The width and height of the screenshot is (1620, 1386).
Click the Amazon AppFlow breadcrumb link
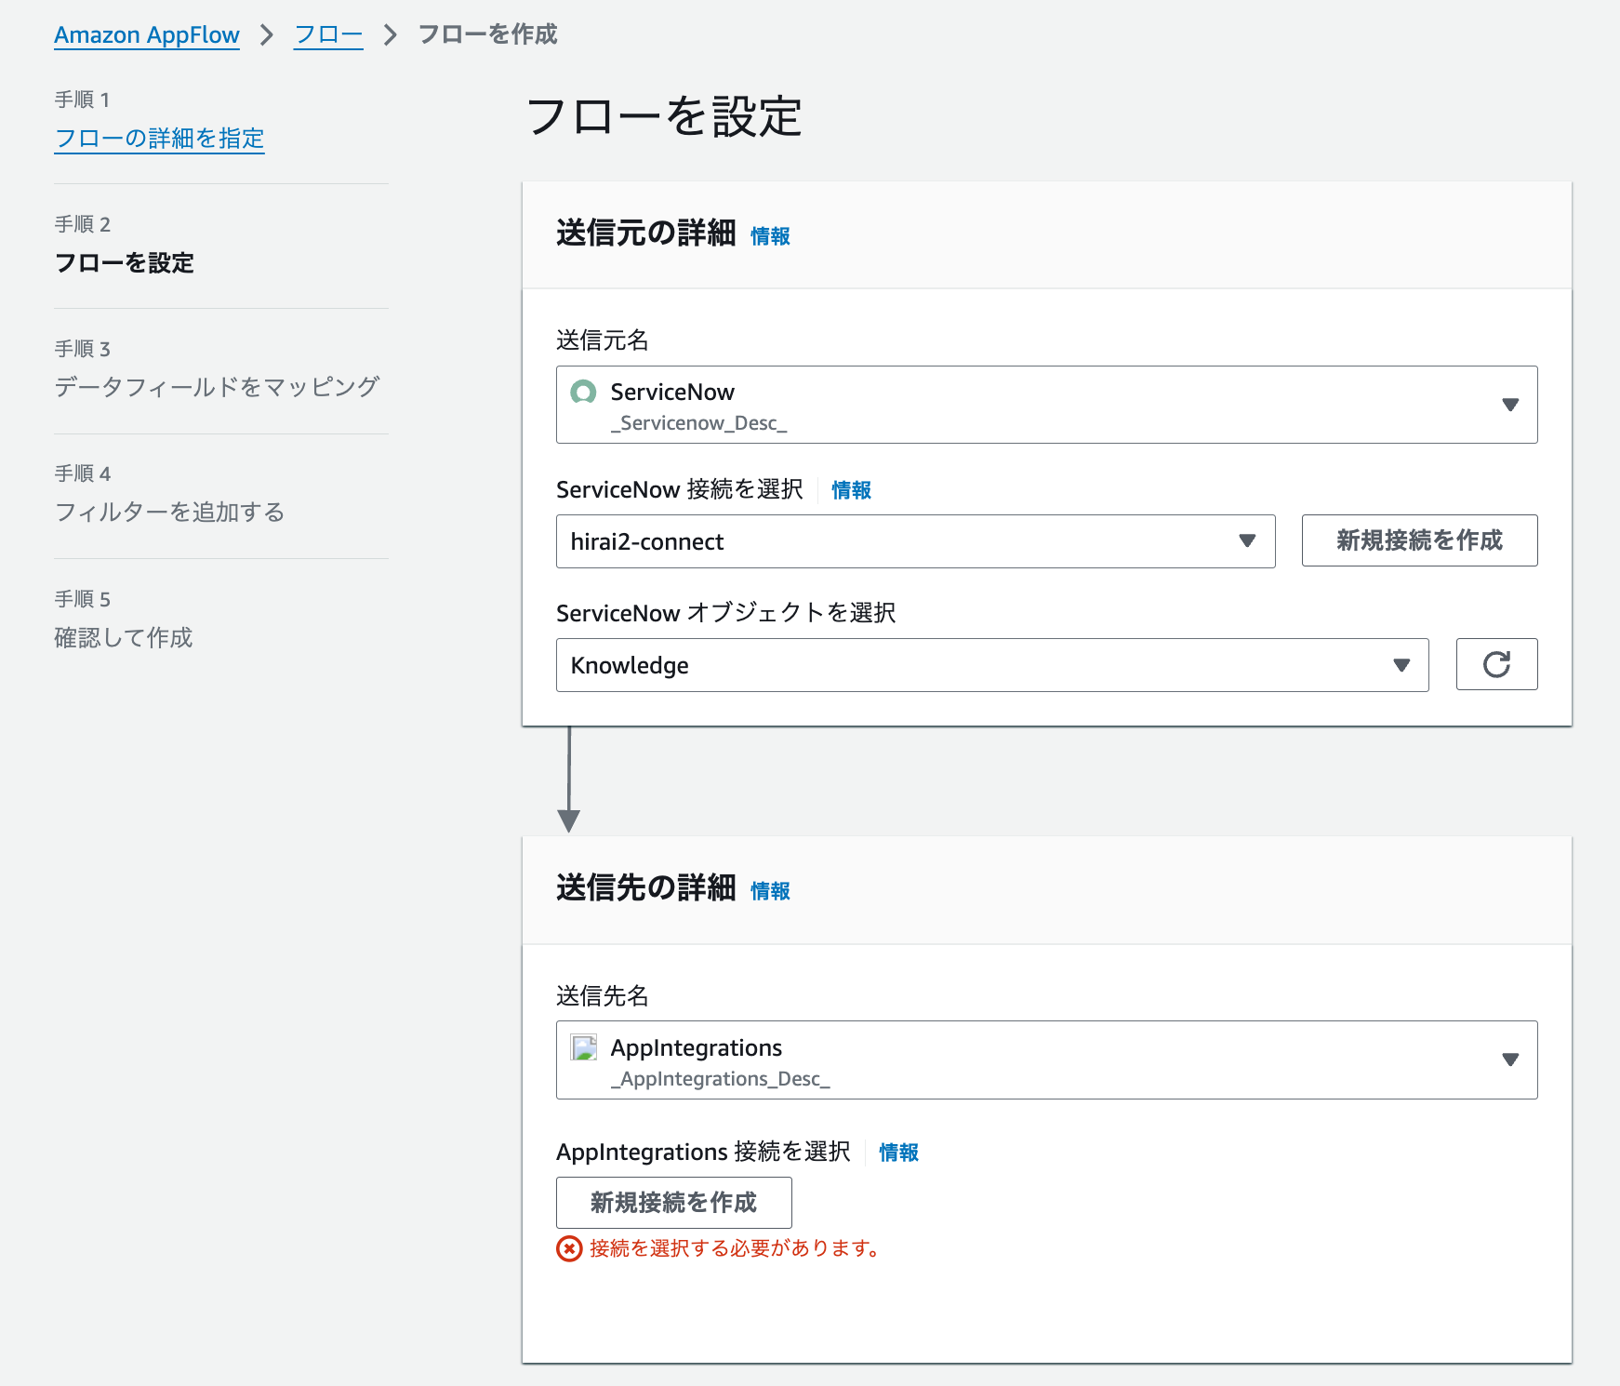point(146,34)
